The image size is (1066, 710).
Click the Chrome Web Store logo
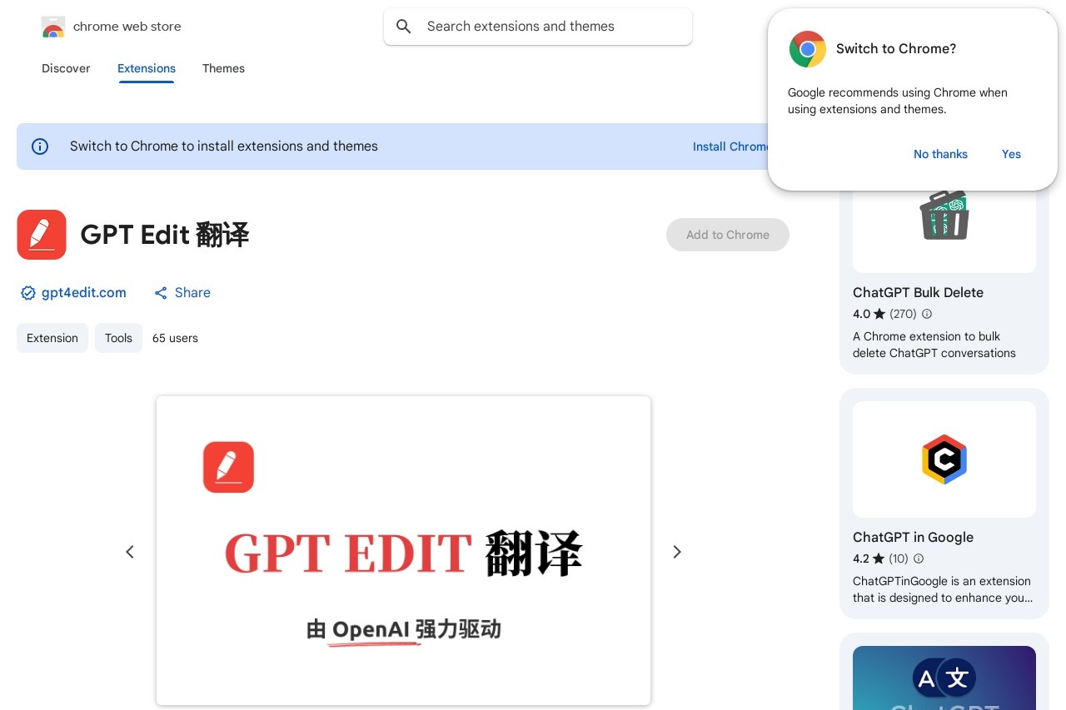pos(53,27)
